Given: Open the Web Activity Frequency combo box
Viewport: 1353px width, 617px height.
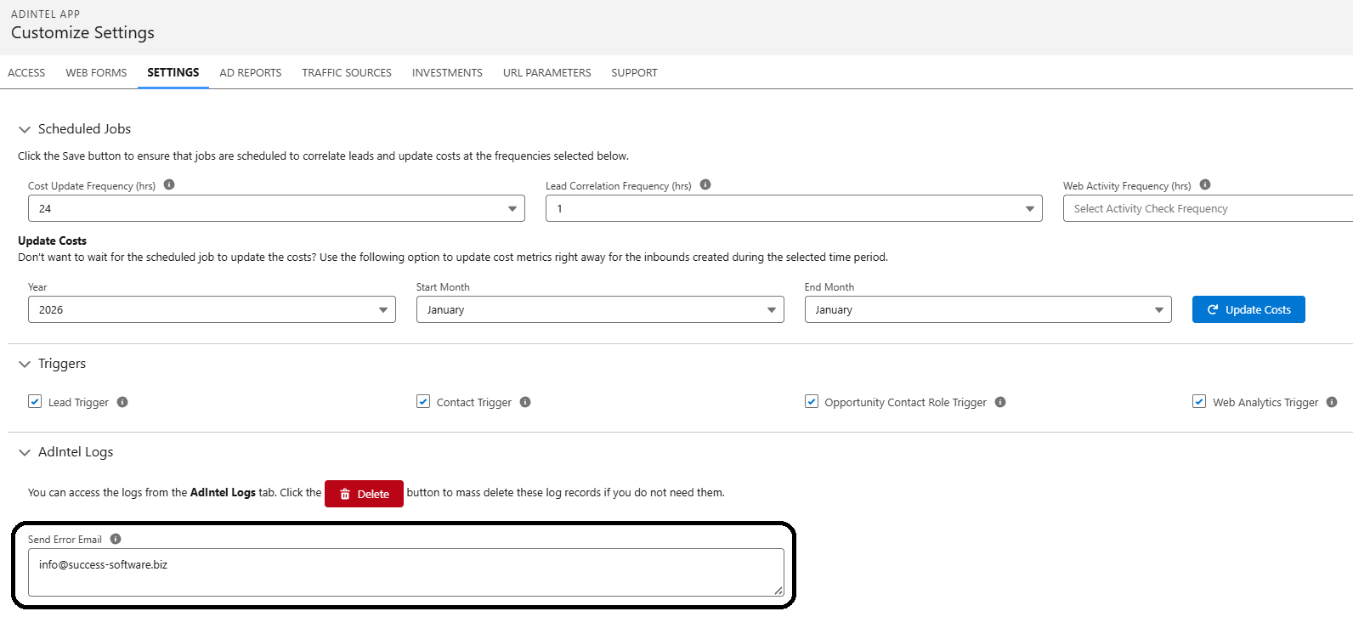Looking at the screenshot, I should coord(1208,208).
